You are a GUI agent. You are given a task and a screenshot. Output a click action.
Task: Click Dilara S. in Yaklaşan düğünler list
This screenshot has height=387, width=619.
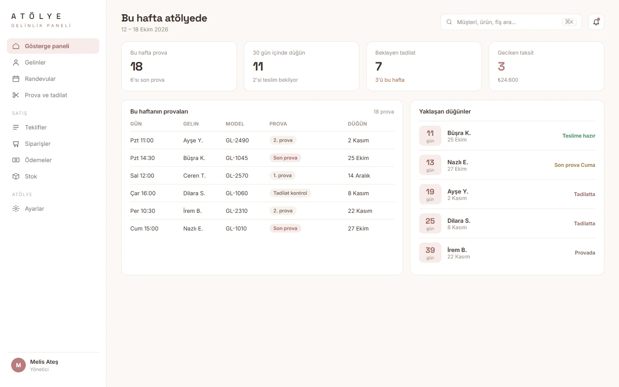tap(459, 221)
